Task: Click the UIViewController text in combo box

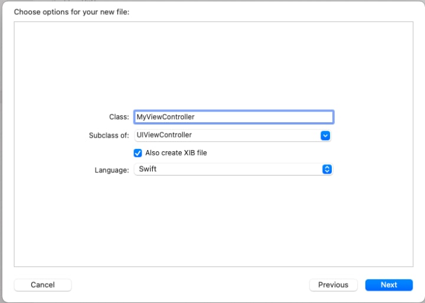Action: click(164, 135)
